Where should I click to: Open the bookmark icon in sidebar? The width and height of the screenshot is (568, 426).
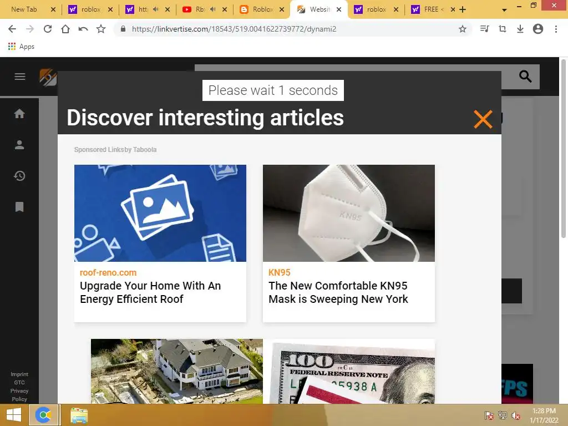point(19,207)
